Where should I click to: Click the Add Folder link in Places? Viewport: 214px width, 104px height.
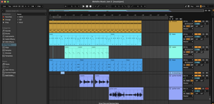click(x=10, y=75)
